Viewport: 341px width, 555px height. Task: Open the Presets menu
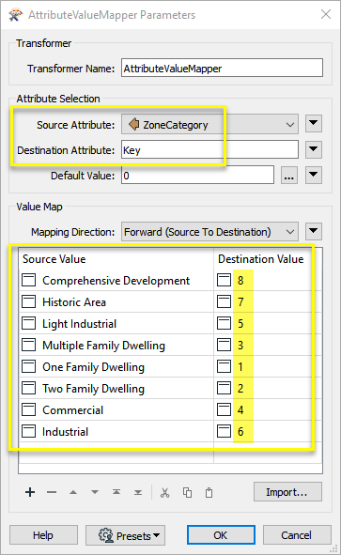point(125,535)
